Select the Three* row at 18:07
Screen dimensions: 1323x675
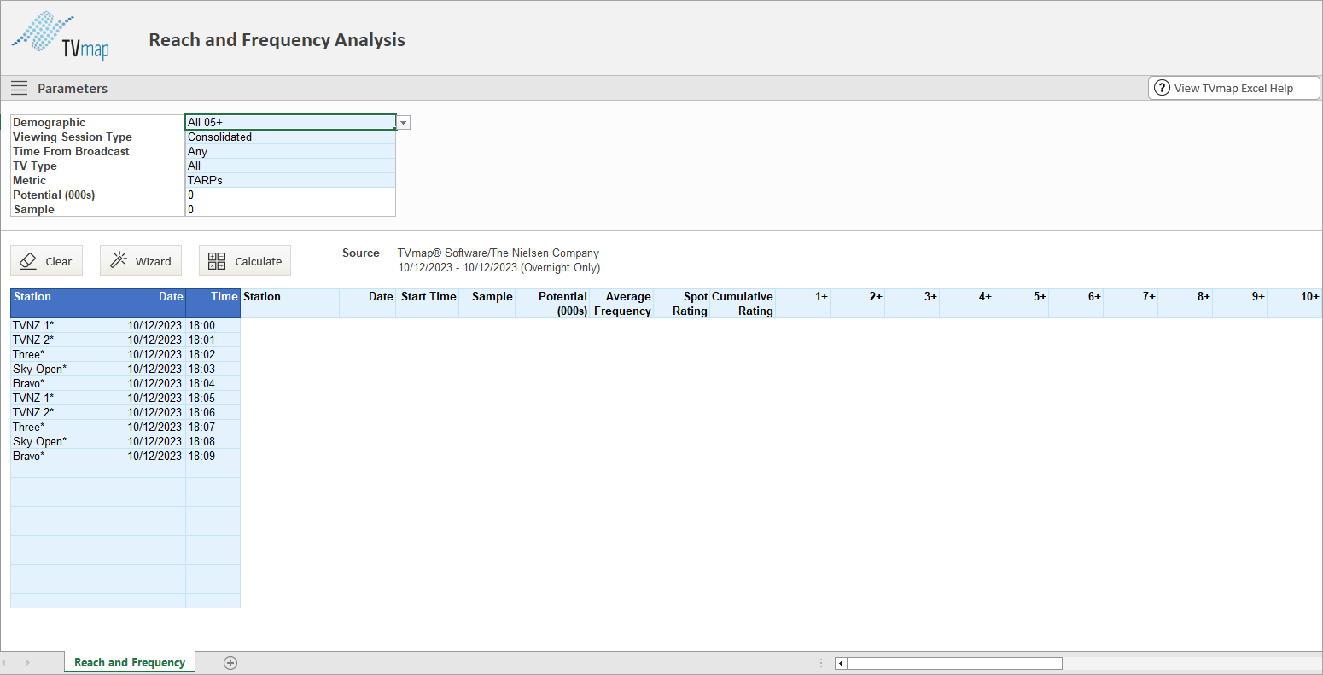125,427
